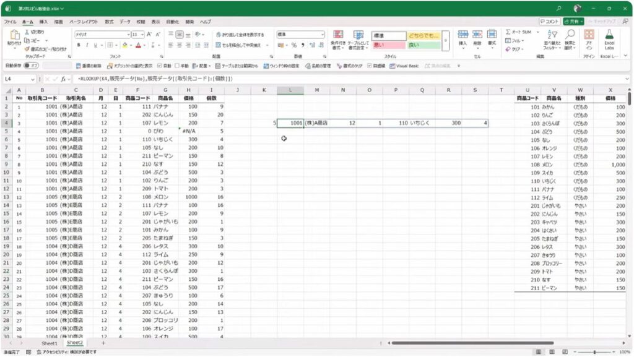634x357 pixels.
Task: Check the manual (手動) calculation checkbox
Action: (178, 66)
